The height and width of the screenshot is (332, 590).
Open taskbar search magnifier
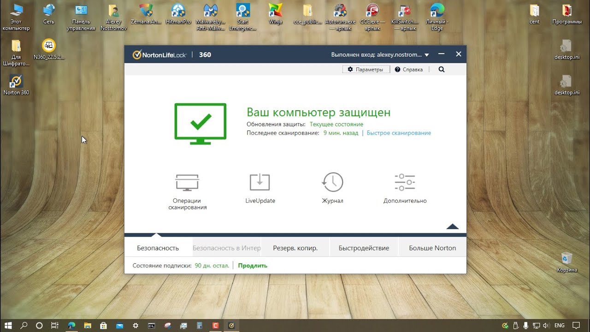point(24,326)
